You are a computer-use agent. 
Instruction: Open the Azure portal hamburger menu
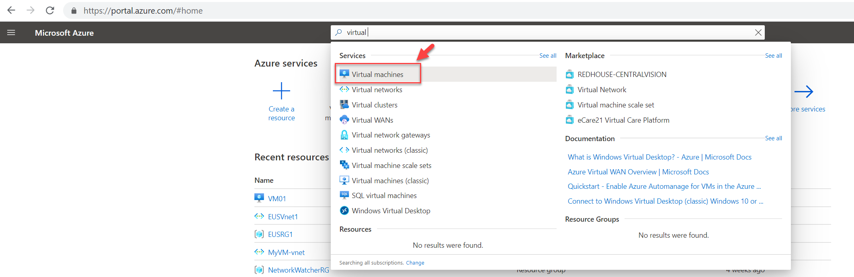(x=11, y=32)
